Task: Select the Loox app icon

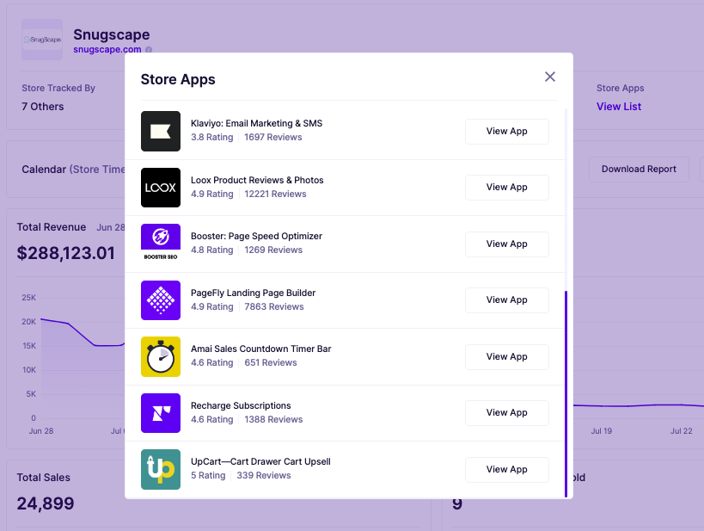Action: tap(159, 187)
